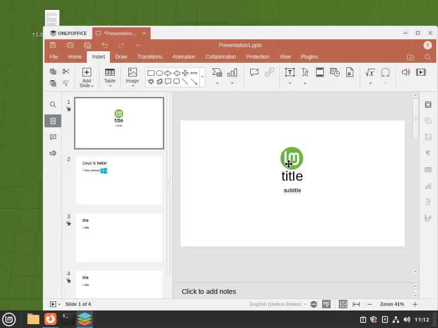438x328 pixels.
Task: Open the three-dots more options menu
Action: [139, 45]
